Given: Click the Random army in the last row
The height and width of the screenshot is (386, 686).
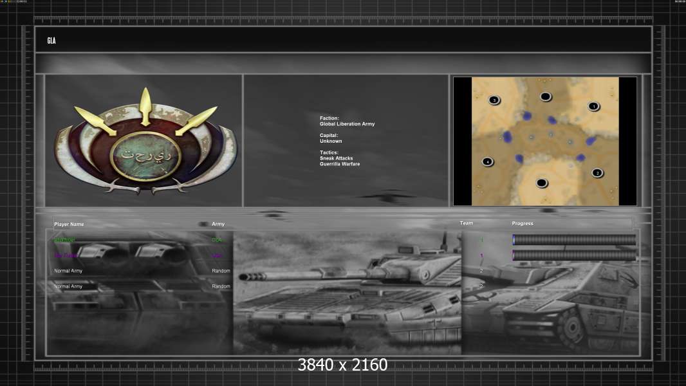Looking at the screenshot, I should point(221,286).
